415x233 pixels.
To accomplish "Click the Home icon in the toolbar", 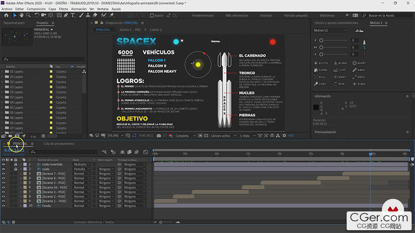I will point(6,16).
